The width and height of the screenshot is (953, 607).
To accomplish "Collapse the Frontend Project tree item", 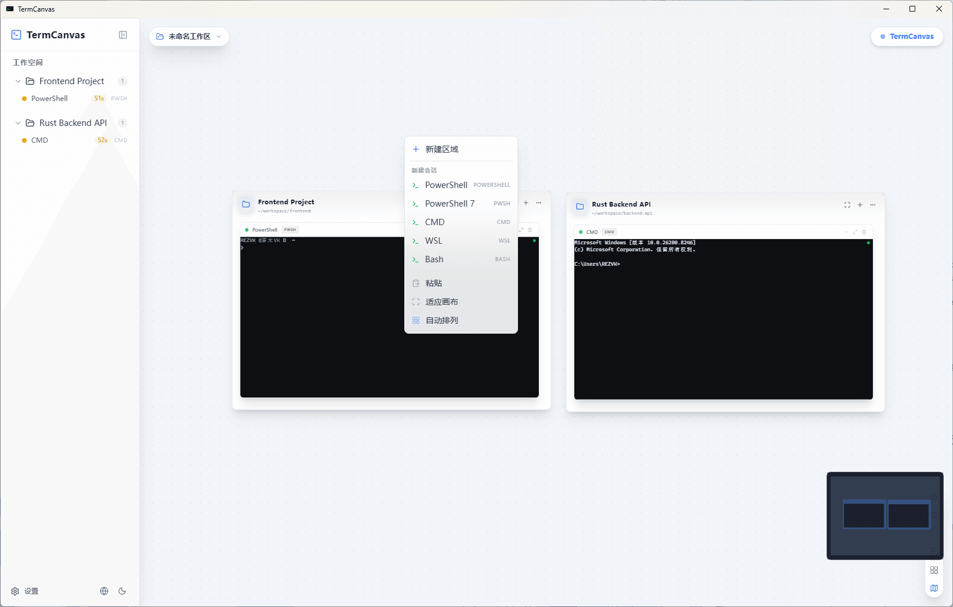I will (17, 81).
